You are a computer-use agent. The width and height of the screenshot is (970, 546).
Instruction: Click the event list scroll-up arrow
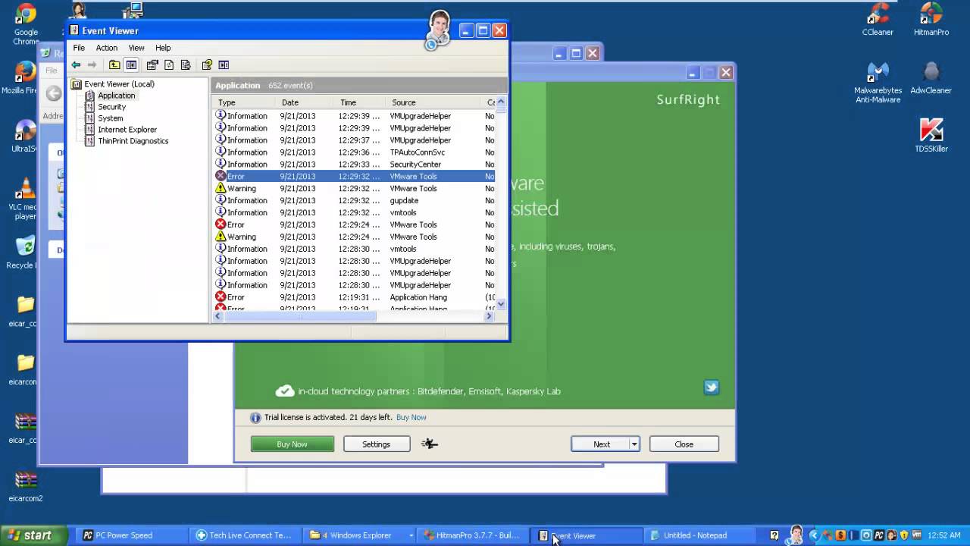(x=500, y=102)
